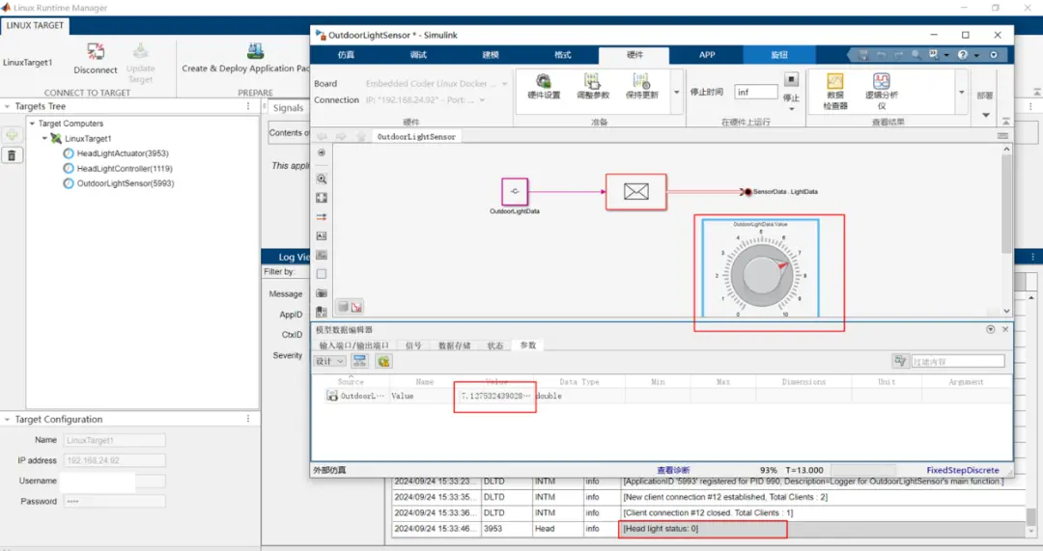Delete target using the trash icon
Image resolution: width=1043 pixels, height=551 pixels.
(12, 155)
